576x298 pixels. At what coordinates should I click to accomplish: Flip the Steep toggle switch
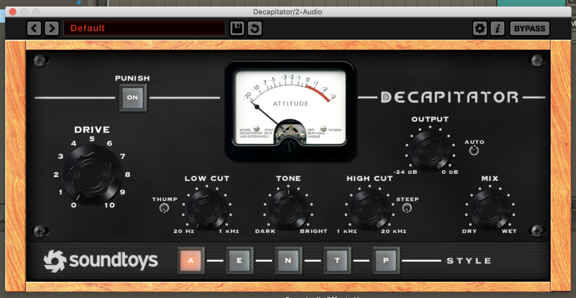coord(407,208)
